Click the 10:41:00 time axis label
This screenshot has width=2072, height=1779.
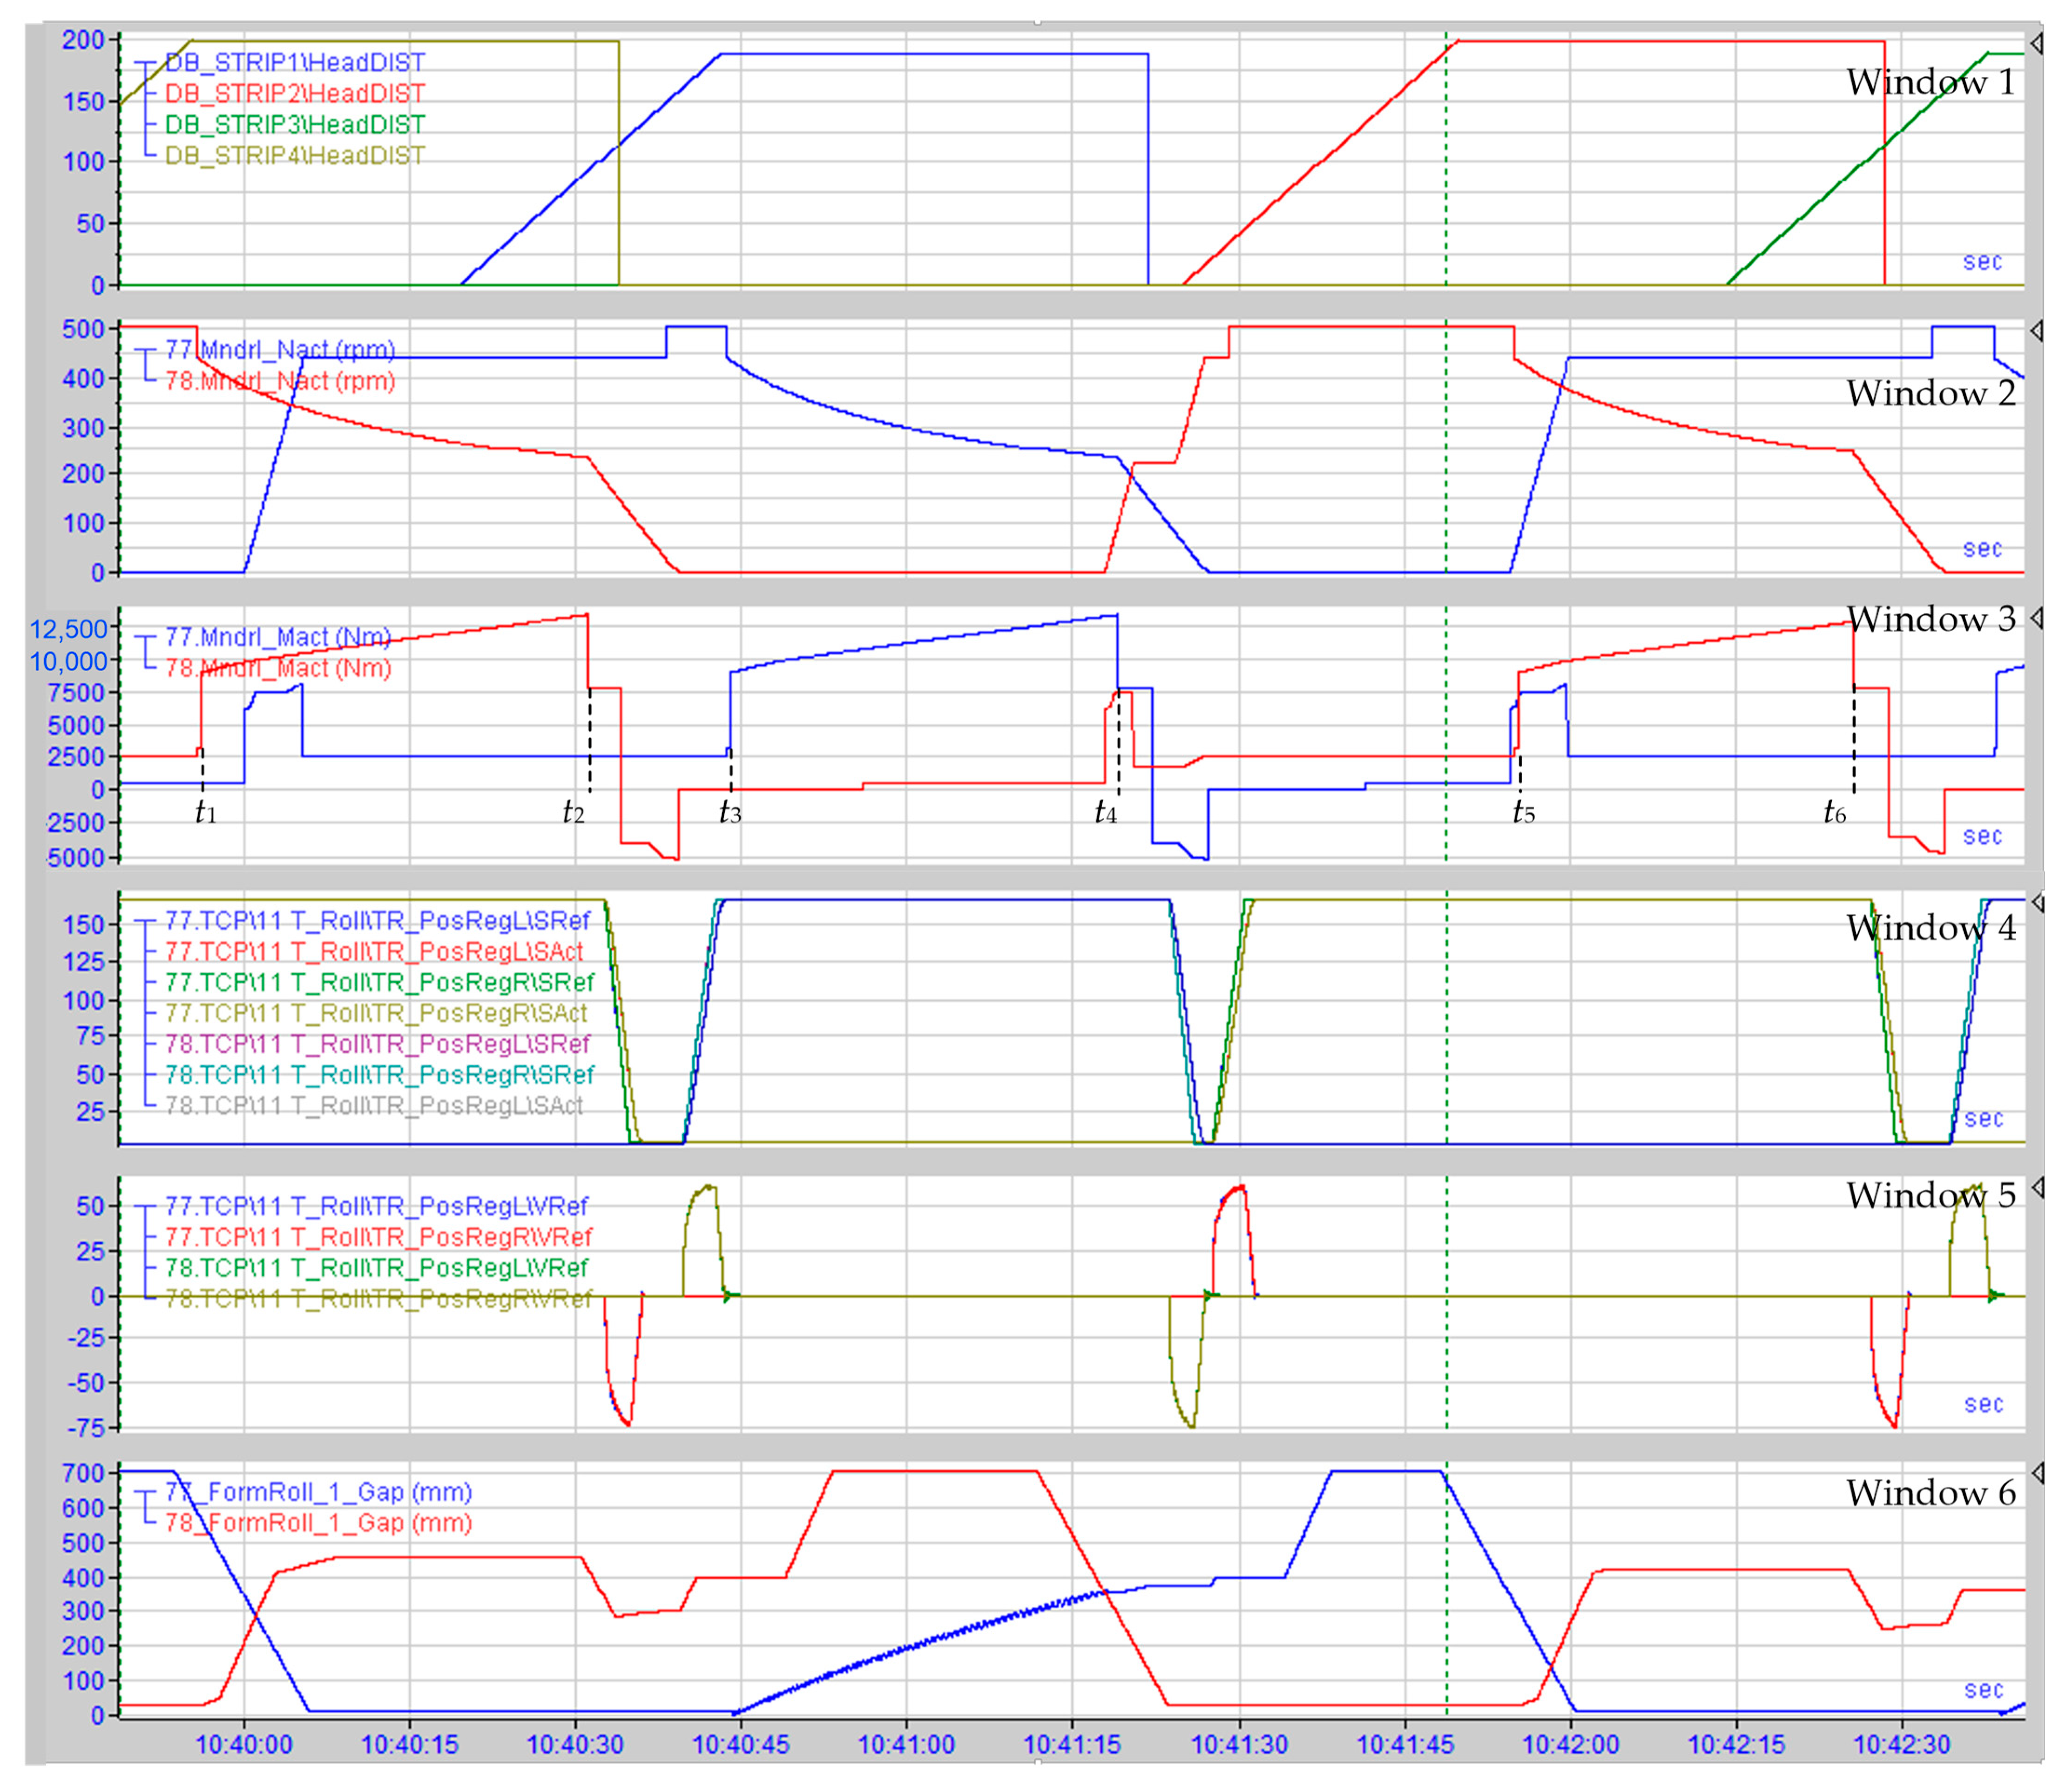906,1744
